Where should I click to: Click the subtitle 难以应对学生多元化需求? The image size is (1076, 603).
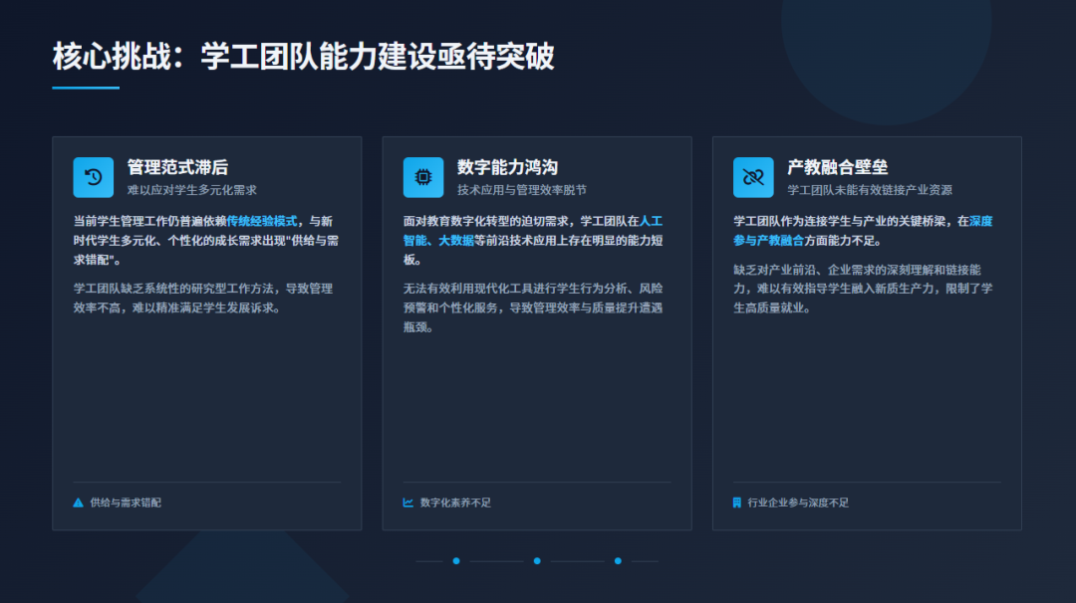tap(192, 190)
